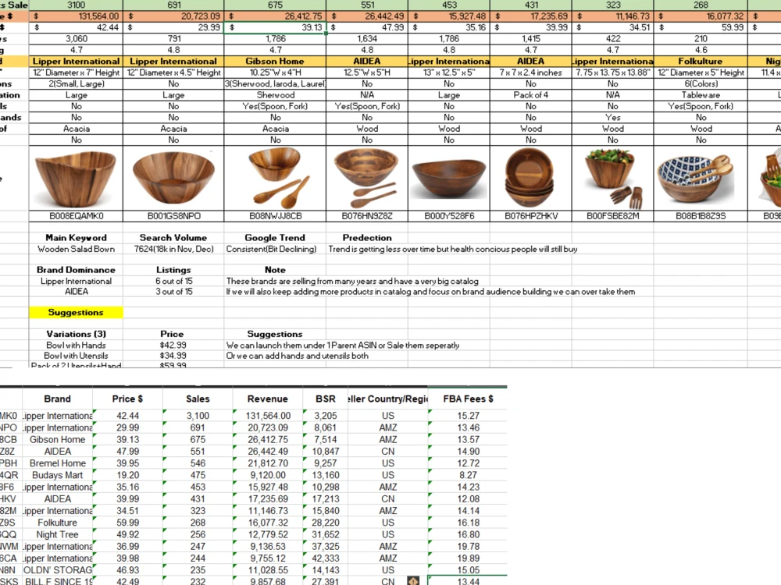Click ASIN cell B08B1B8Z9S
Viewport: 781px width, 585px height.
(701, 216)
